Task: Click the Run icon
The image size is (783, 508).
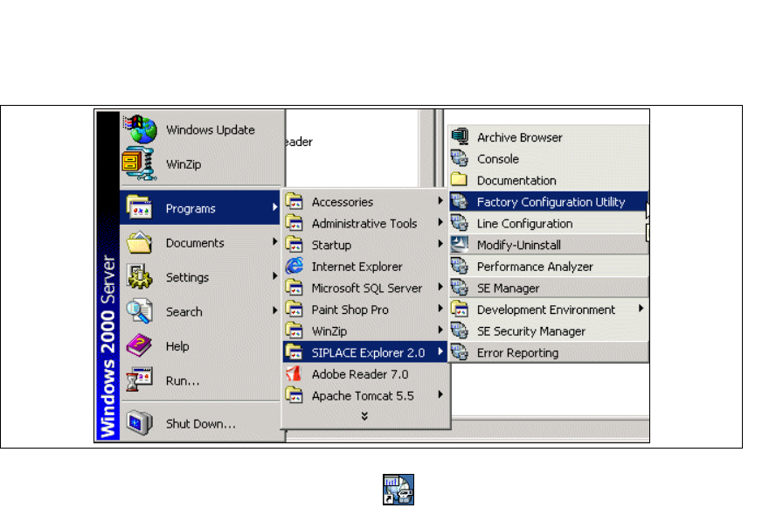Action: click(x=139, y=380)
